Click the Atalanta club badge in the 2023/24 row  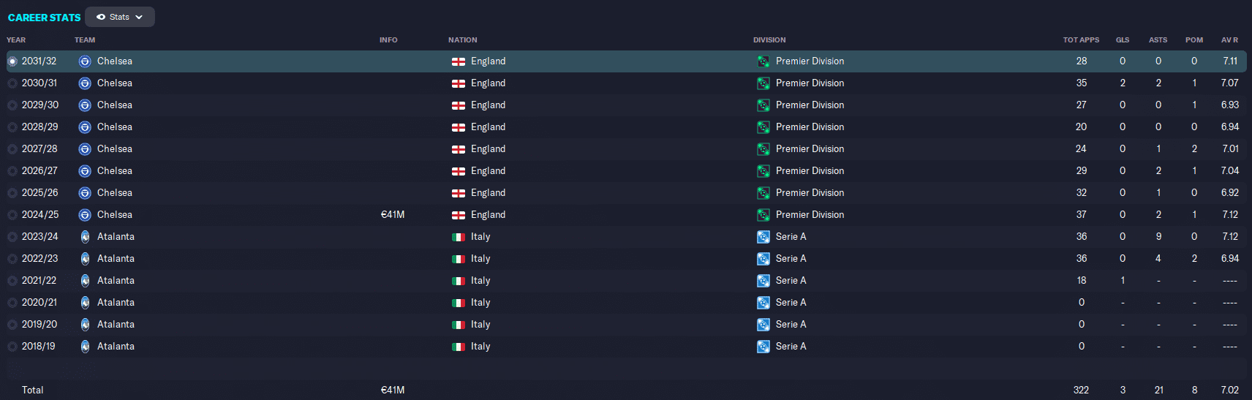pyautogui.click(x=85, y=237)
